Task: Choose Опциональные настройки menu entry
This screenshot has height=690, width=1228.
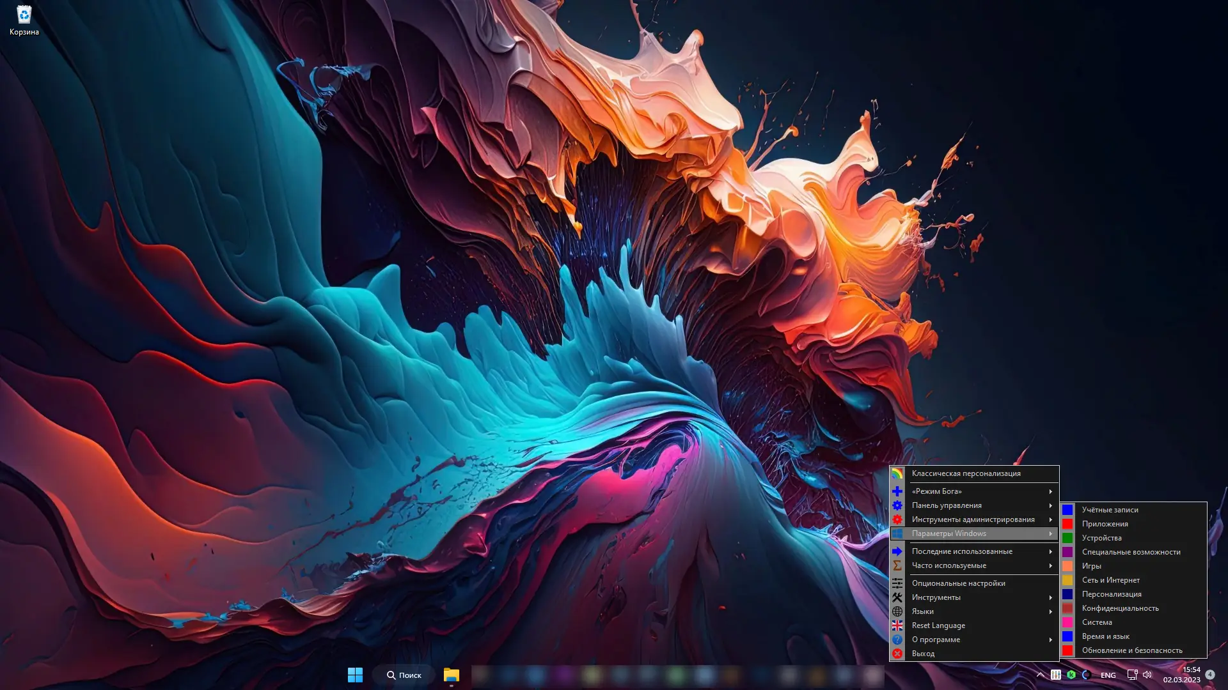Action: [x=958, y=583]
